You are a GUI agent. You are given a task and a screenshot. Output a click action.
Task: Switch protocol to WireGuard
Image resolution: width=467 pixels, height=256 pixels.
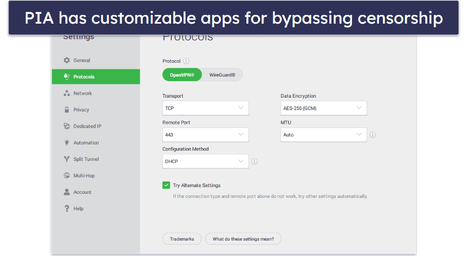pyautogui.click(x=222, y=75)
